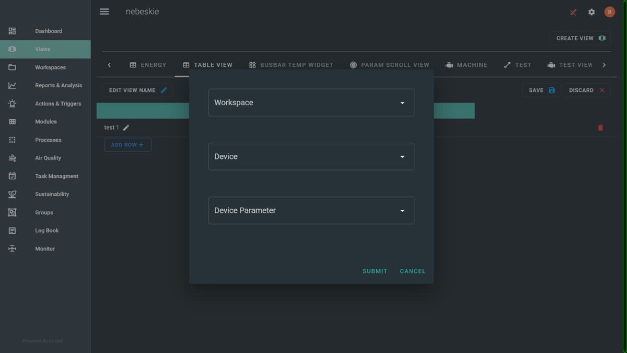Open the hamburger navigation menu
Image resolution: width=627 pixels, height=353 pixels.
(x=104, y=12)
